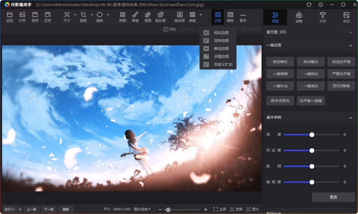The width and height of the screenshot is (358, 214).
Task: Click the 自动美化 auto-enhance button
Action: coord(280,62)
